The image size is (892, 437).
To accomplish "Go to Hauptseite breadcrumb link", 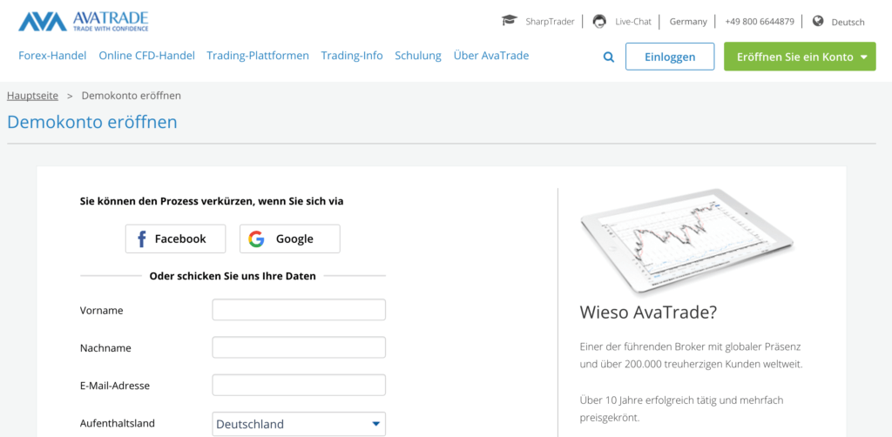I will [x=32, y=96].
